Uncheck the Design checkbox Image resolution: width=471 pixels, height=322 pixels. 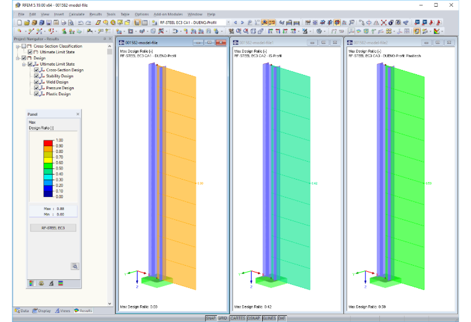tap(24, 58)
